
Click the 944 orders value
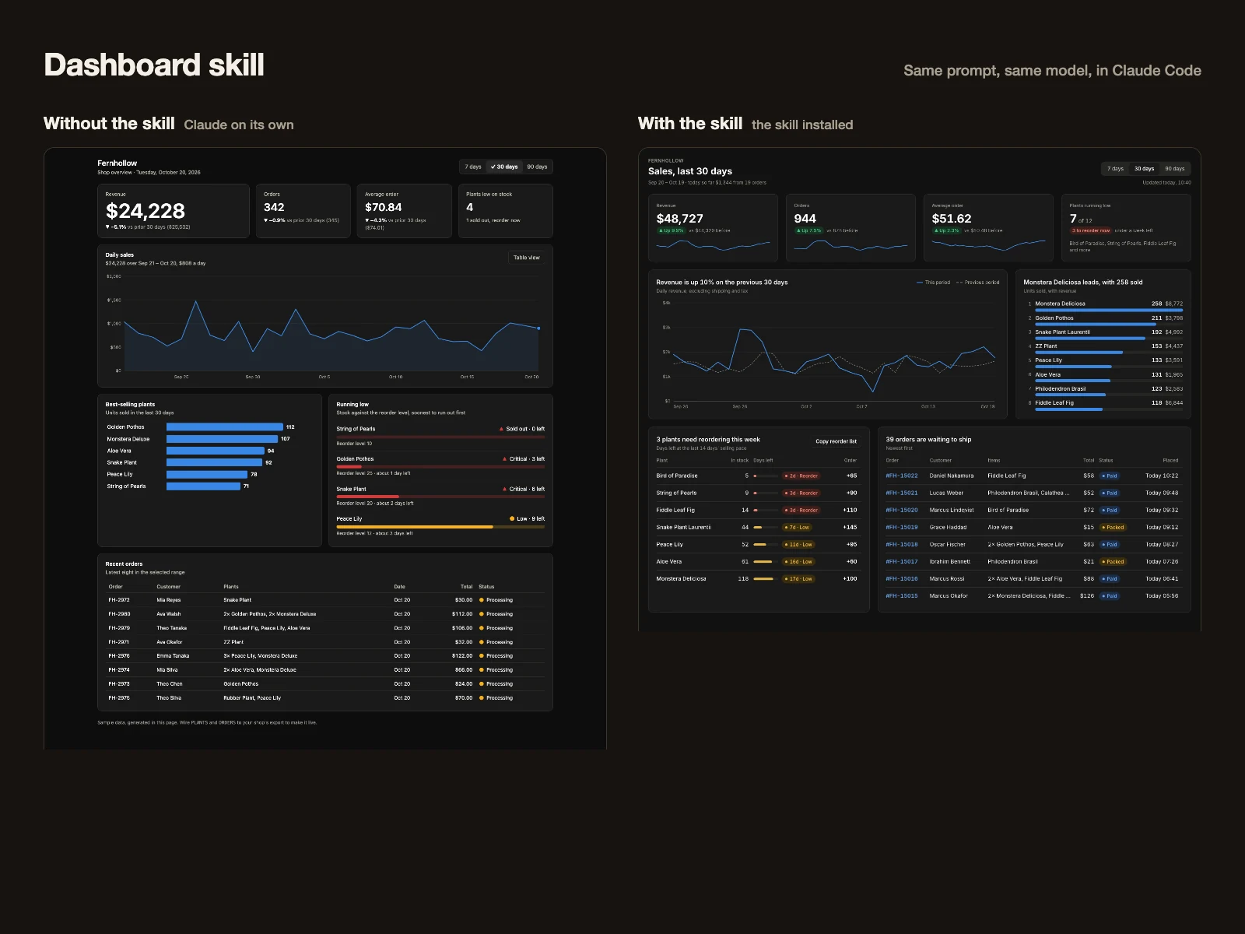[805, 219]
